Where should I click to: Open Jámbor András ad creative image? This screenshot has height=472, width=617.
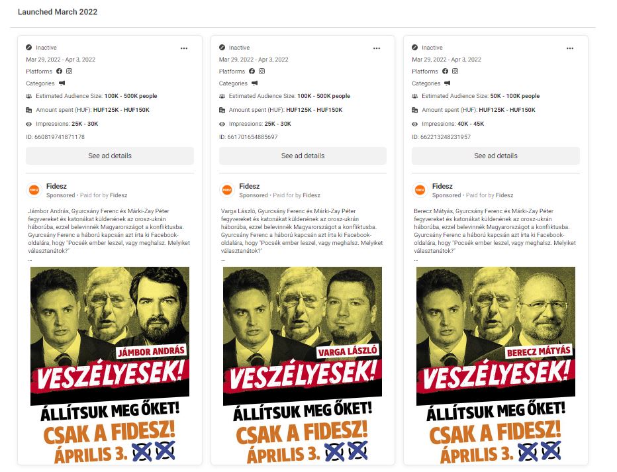110,365
